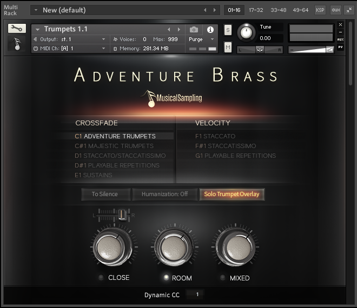Image resolution: width=357 pixels, height=308 pixels.
Task: Toggle the PV button on the instrument
Action: [340, 47]
